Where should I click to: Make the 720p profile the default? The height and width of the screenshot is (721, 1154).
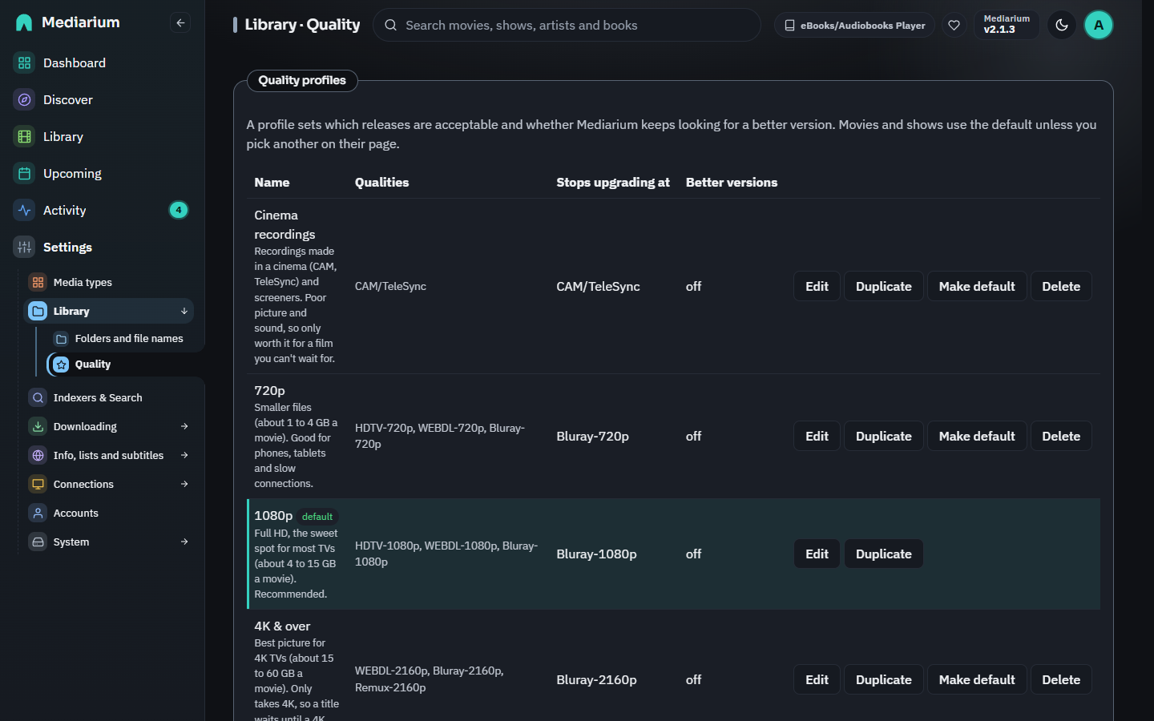tap(977, 436)
